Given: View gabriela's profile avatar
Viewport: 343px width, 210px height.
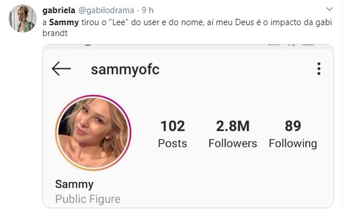Looking at the screenshot, I should 22,18.
